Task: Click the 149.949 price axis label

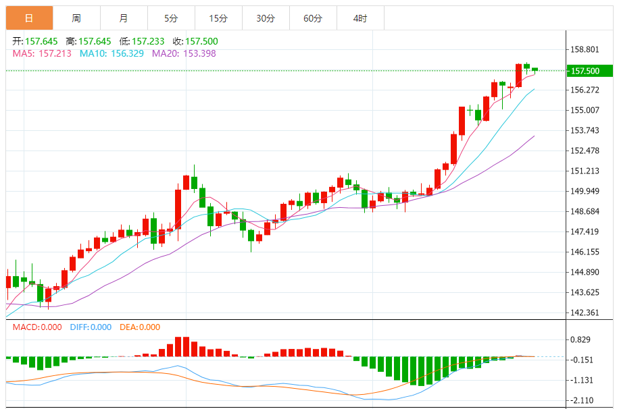Action: [x=585, y=191]
